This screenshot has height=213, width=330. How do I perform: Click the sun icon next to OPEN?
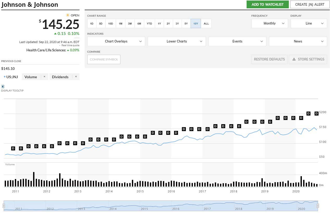(68, 15)
